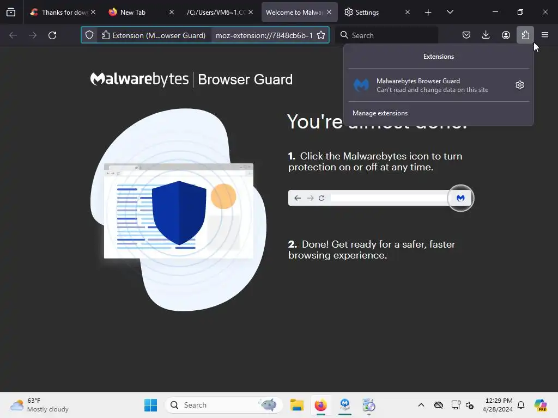558x418 pixels.
Task: Switch to the /C:/Users/VM6~1 tab
Action: [x=215, y=12]
